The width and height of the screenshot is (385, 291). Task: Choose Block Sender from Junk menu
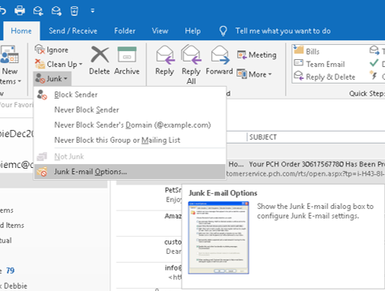click(x=130, y=95)
